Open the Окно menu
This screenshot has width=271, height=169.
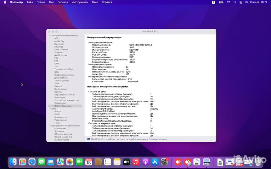95,2
